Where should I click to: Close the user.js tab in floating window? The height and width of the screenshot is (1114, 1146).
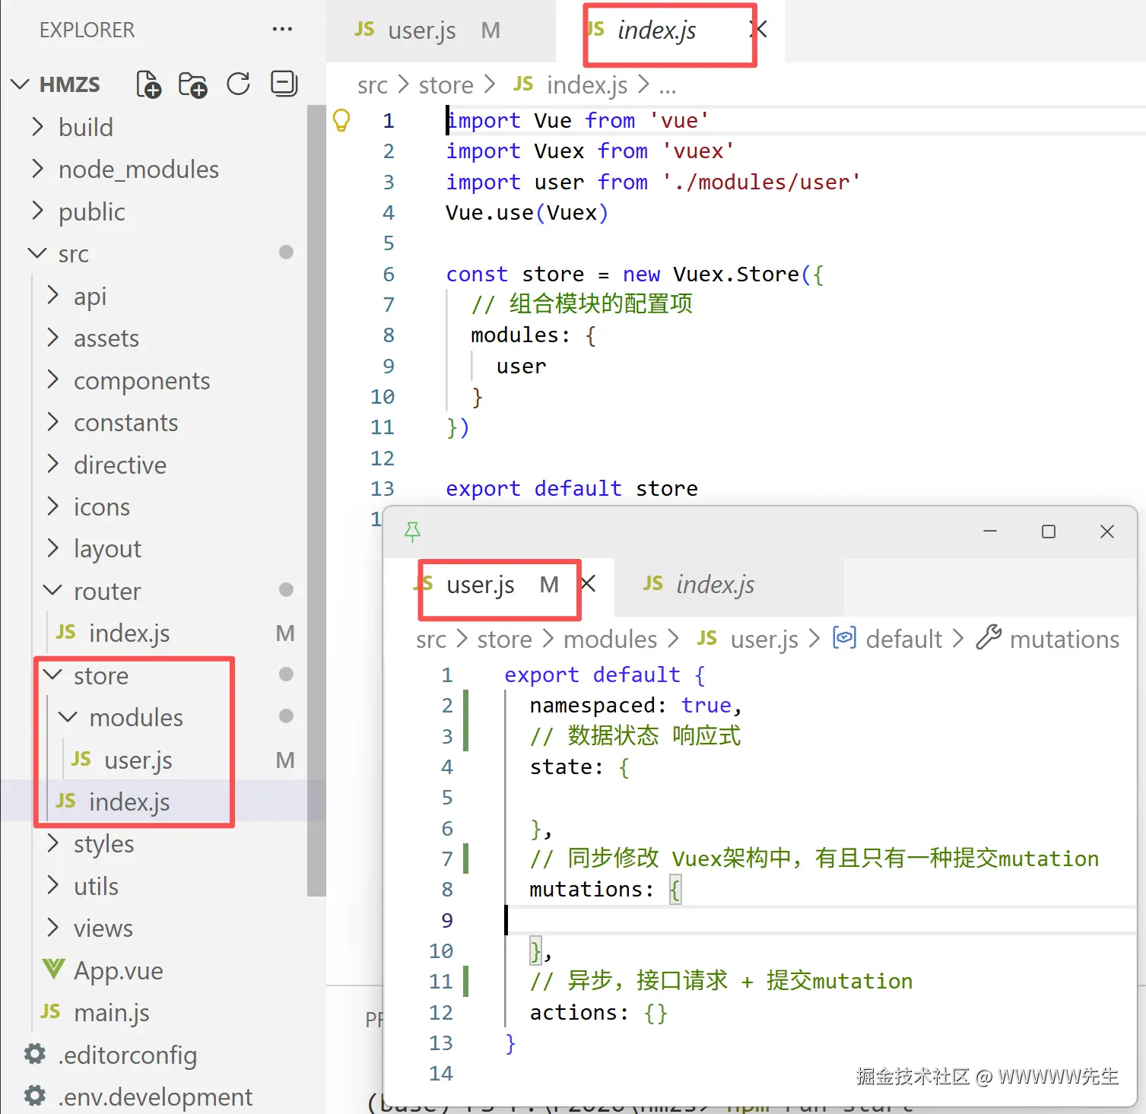[588, 584]
